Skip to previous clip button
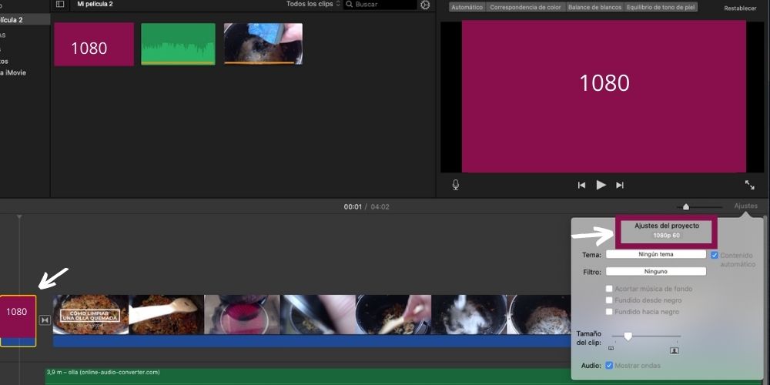The image size is (770, 385). coord(582,185)
